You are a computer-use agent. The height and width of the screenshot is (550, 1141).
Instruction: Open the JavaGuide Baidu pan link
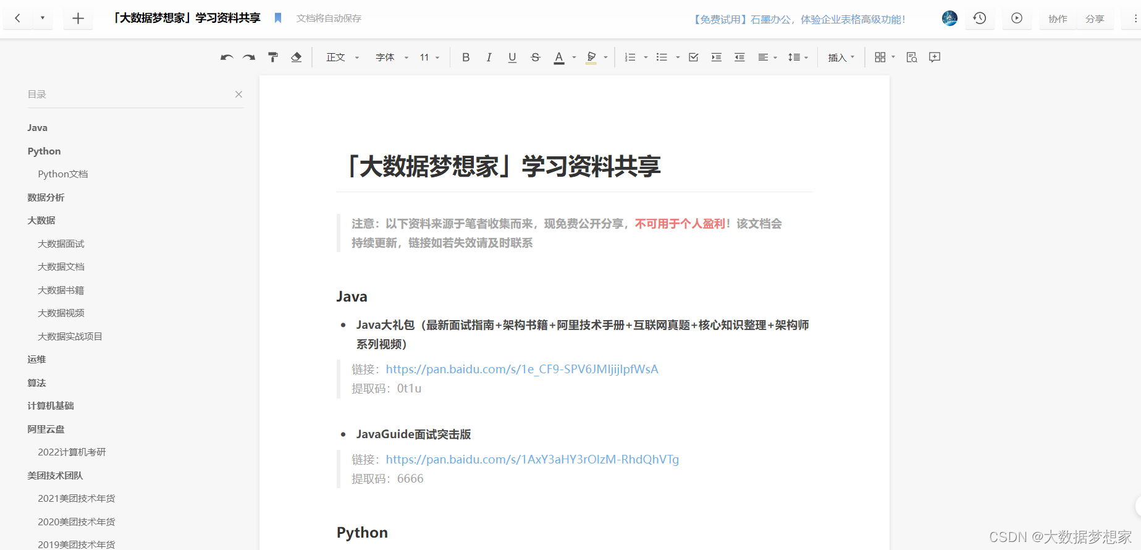coord(533,460)
